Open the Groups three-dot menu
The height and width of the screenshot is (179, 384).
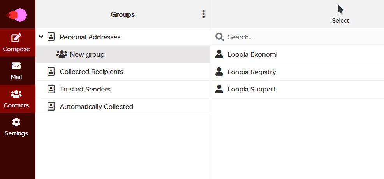point(203,14)
